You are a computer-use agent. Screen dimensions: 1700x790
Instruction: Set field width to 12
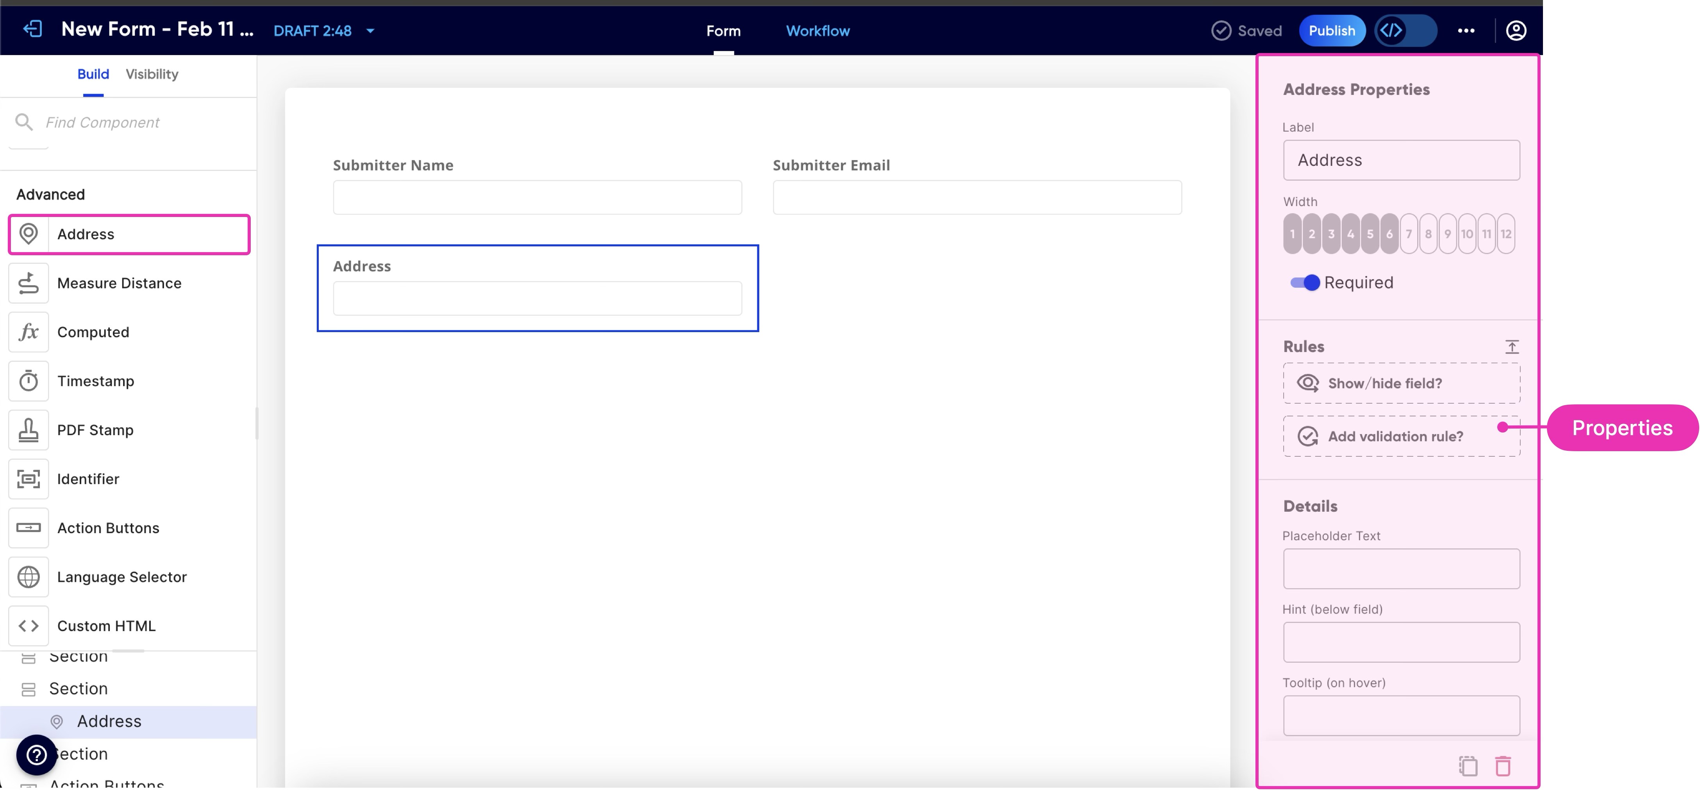tap(1505, 234)
